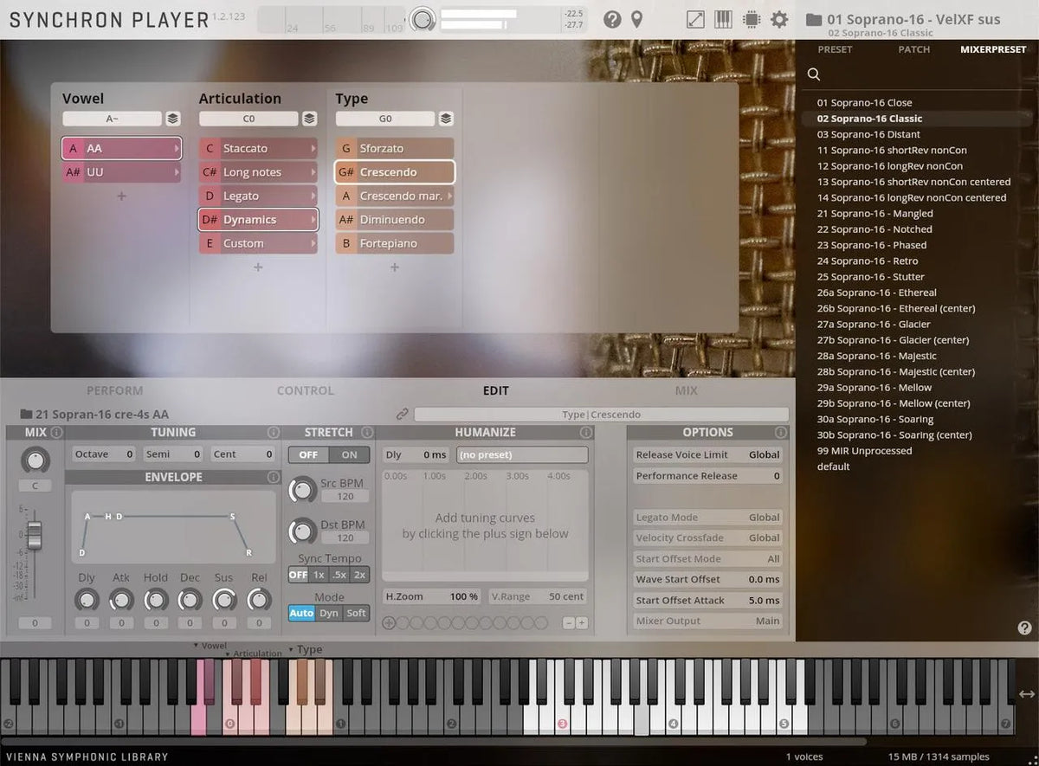
Task: Click the link icon next to Type Crescendo
Action: 402,415
